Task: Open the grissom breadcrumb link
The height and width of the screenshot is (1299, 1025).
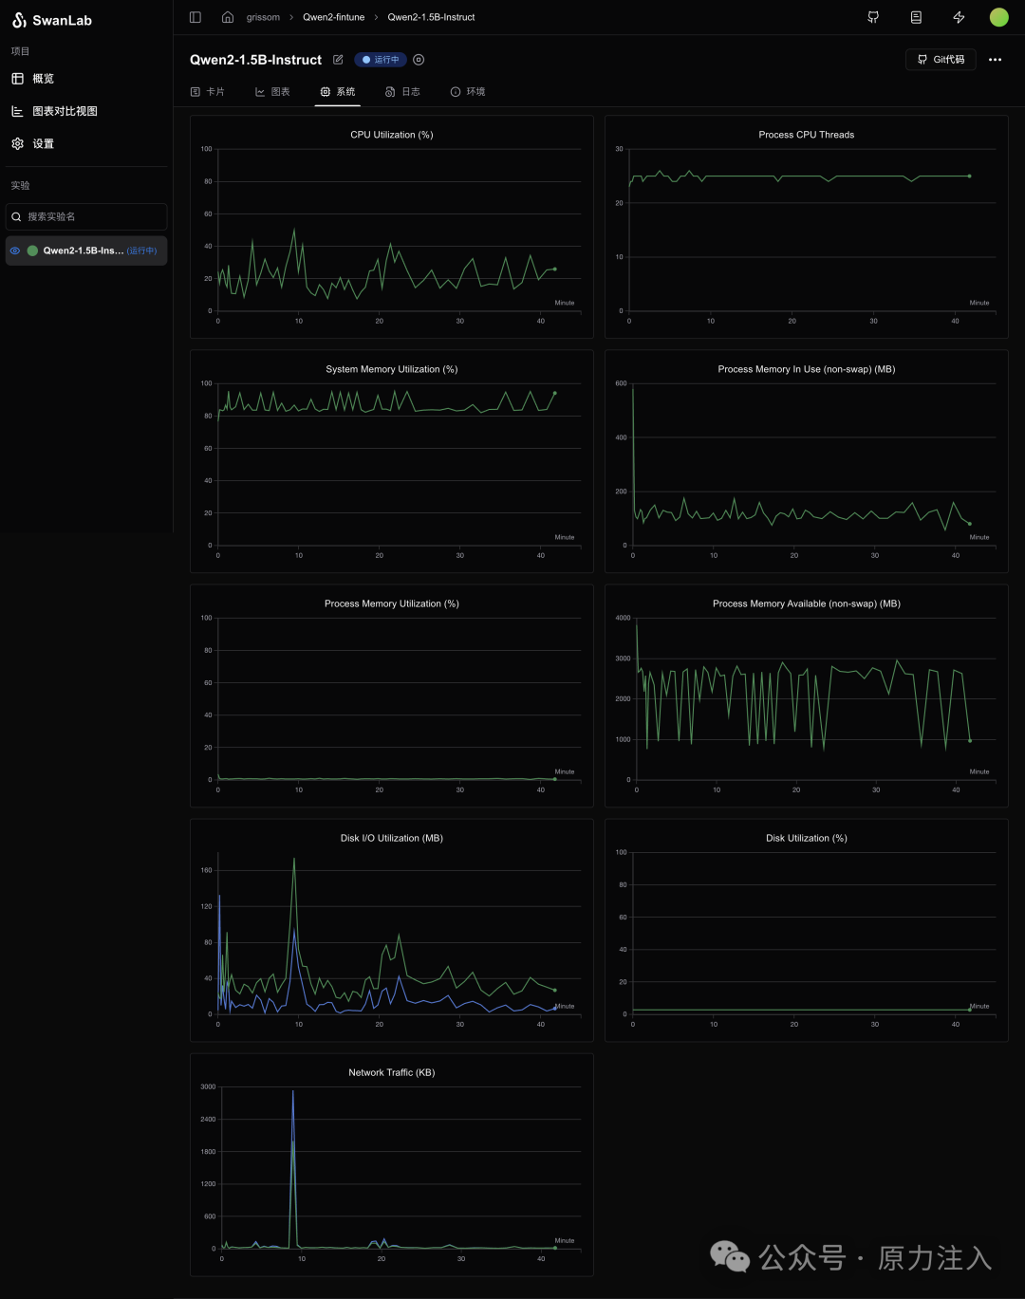Action: point(263,17)
